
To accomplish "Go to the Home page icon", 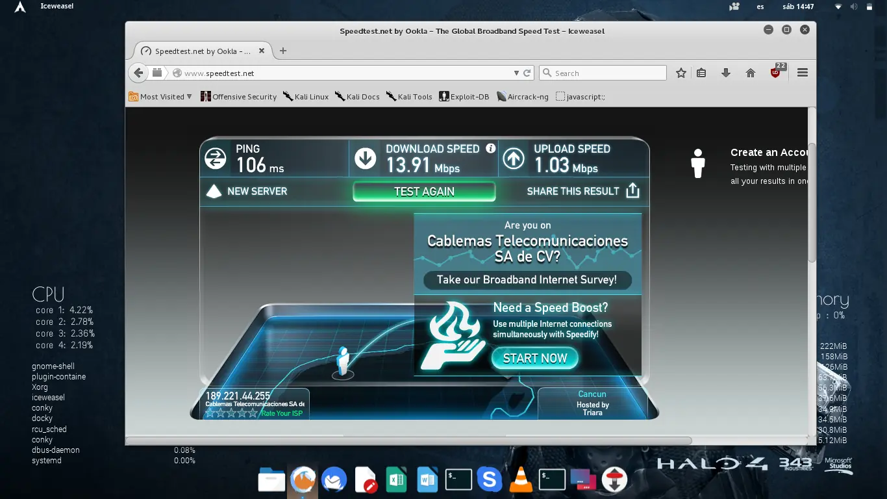I will pyautogui.click(x=751, y=73).
